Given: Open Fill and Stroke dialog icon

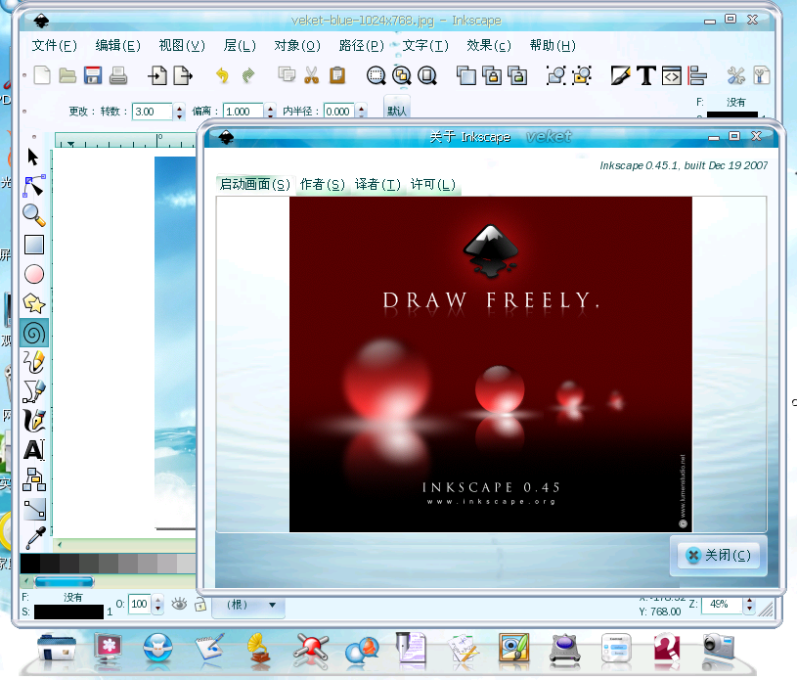Looking at the screenshot, I should [x=621, y=75].
